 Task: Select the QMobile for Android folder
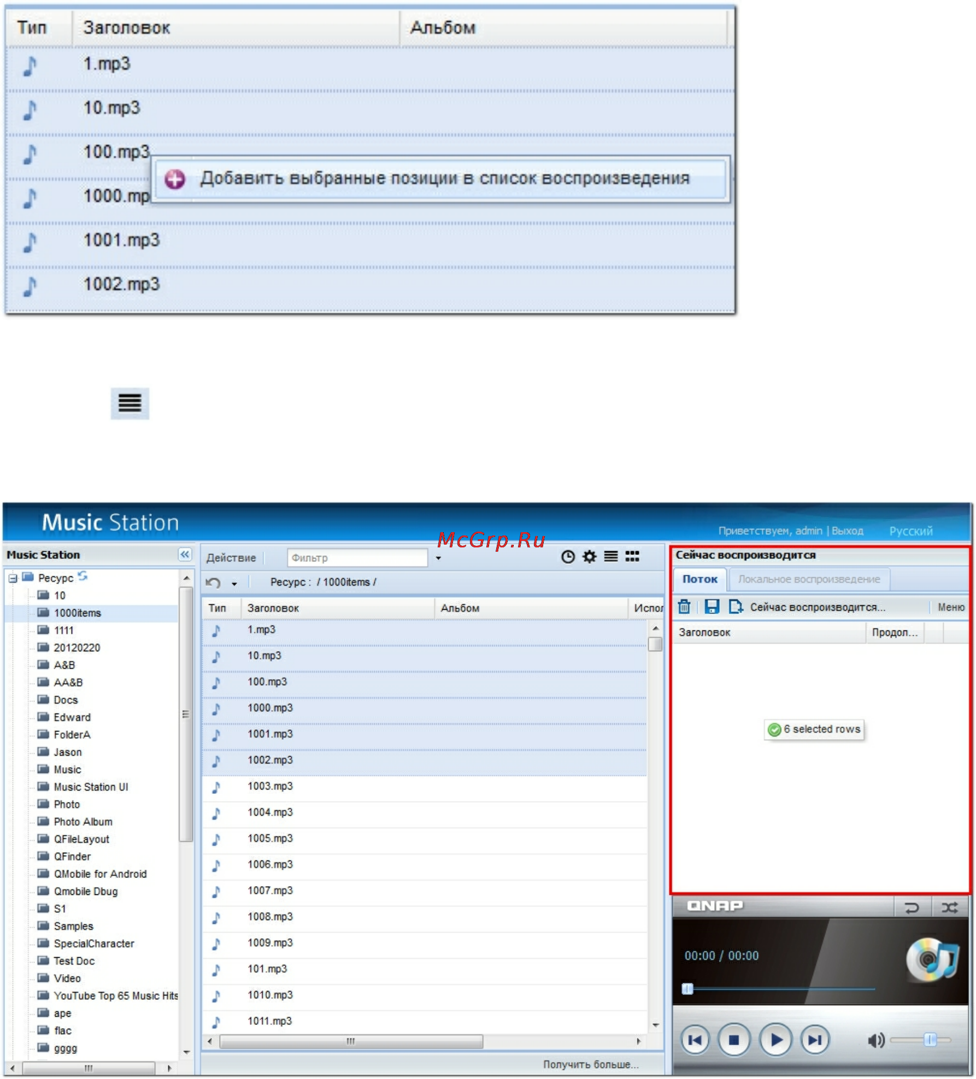[100, 874]
